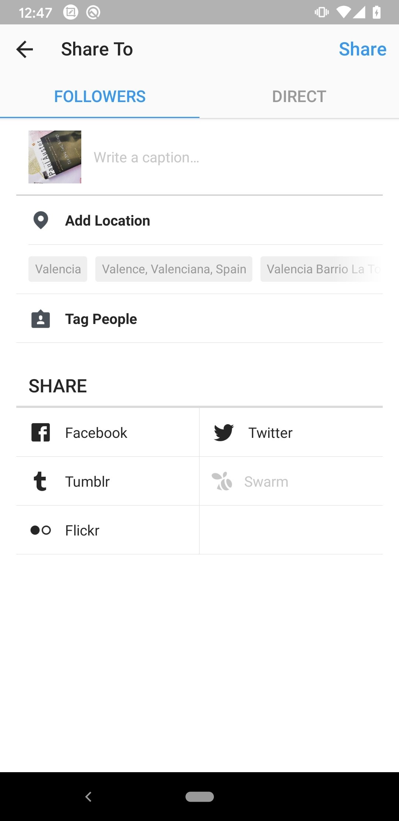Screen dimensions: 399x821
Task: Open the Paul Auster photo thumbnail
Action: 55,157
